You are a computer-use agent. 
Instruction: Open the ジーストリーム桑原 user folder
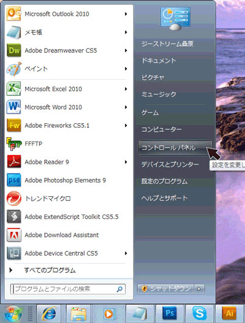click(167, 44)
